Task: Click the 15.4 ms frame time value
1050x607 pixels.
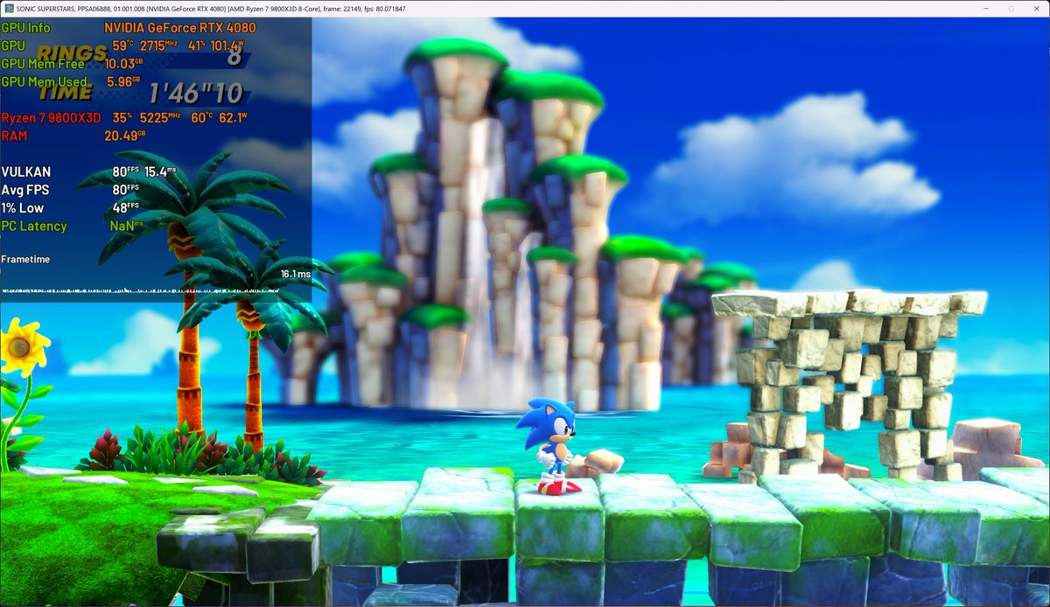Action: (160, 171)
